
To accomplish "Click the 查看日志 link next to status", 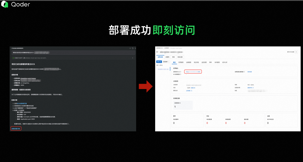I will tap(193, 88).
